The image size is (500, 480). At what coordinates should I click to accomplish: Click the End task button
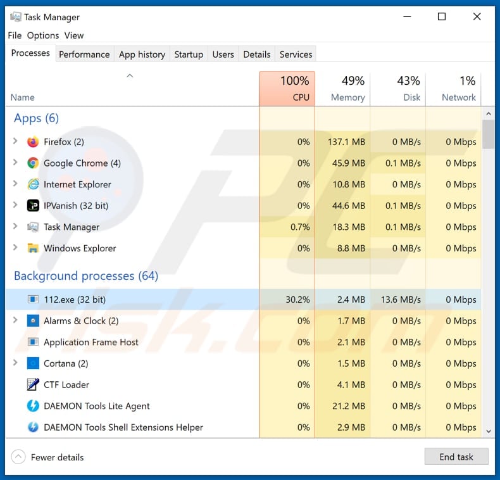point(456,457)
